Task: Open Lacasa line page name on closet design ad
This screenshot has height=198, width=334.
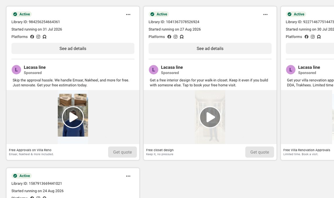Action: (x=172, y=68)
